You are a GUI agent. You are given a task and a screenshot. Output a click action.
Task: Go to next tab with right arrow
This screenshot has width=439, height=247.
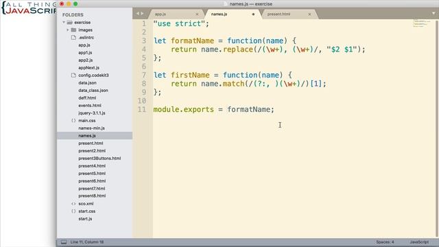[142, 14]
